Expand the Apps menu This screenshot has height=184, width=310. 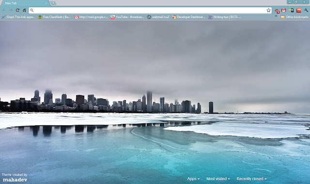tap(193, 179)
